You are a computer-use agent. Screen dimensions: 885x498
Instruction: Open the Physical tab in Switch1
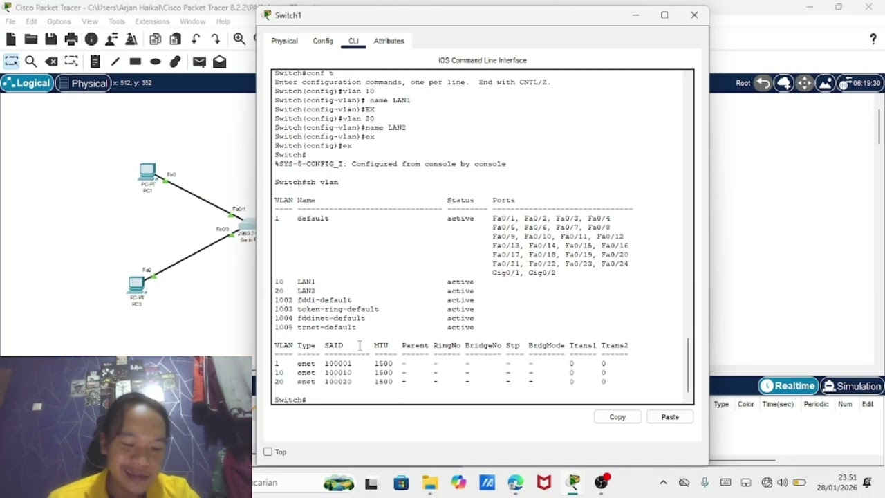click(x=284, y=41)
